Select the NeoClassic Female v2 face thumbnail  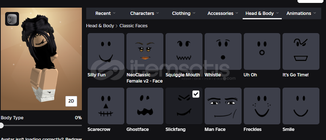(145, 52)
